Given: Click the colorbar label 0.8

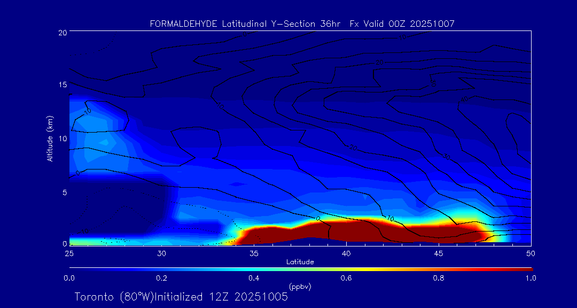Looking at the screenshot, I should click(439, 278).
